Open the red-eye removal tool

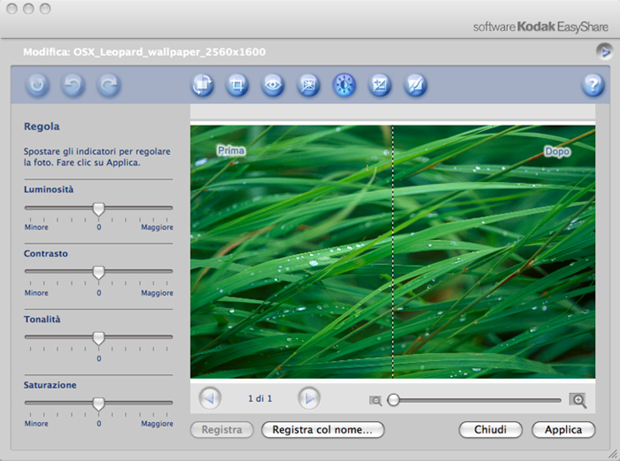pyautogui.click(x=273, y=85)
